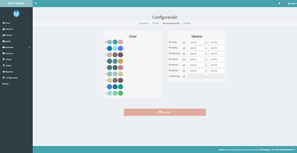
Task: Click the Gastos dollar sign icon
Action: click(4, 65)
